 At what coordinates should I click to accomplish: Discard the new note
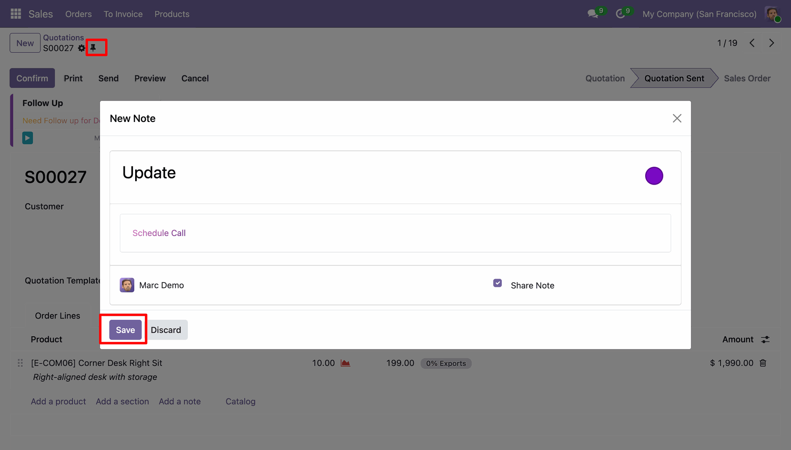(x=166, y=330)
